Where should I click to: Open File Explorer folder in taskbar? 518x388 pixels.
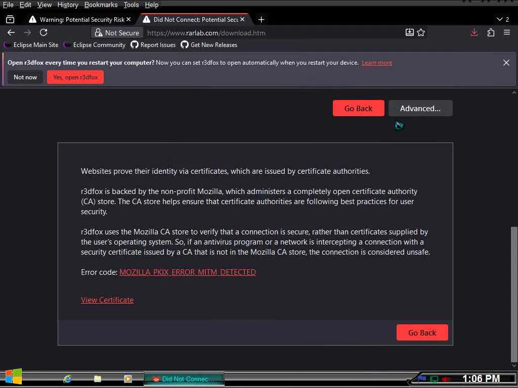coord(98,379)
